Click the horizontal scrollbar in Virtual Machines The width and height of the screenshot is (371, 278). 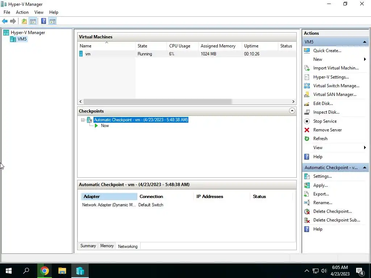pos(158,102)
